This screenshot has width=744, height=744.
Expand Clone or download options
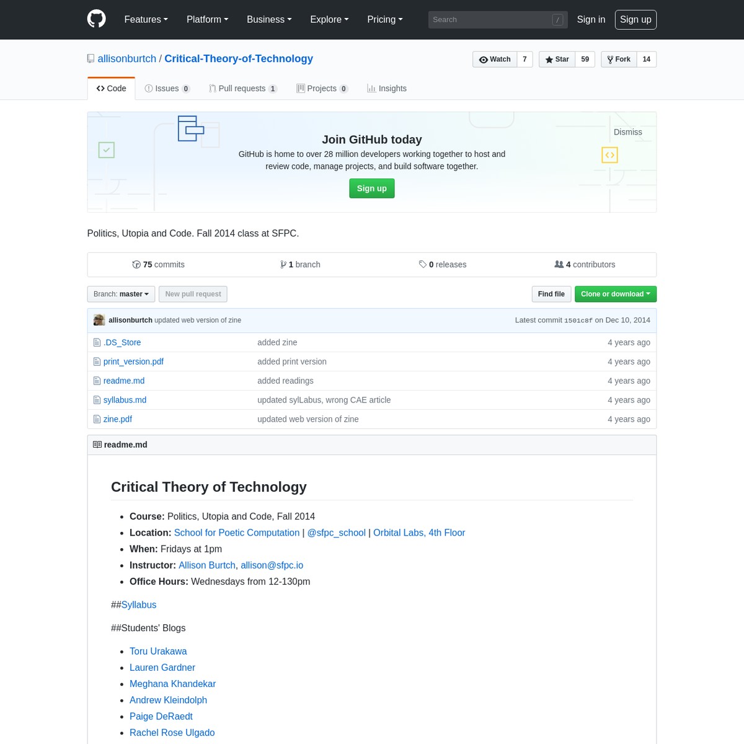pyautogui.click(x=616, y=294)
